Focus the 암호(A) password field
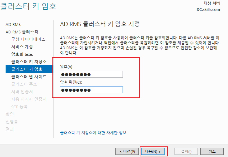The height and width of the screenshot is (157, 228). pyautogui.click(x=91, y=74)
